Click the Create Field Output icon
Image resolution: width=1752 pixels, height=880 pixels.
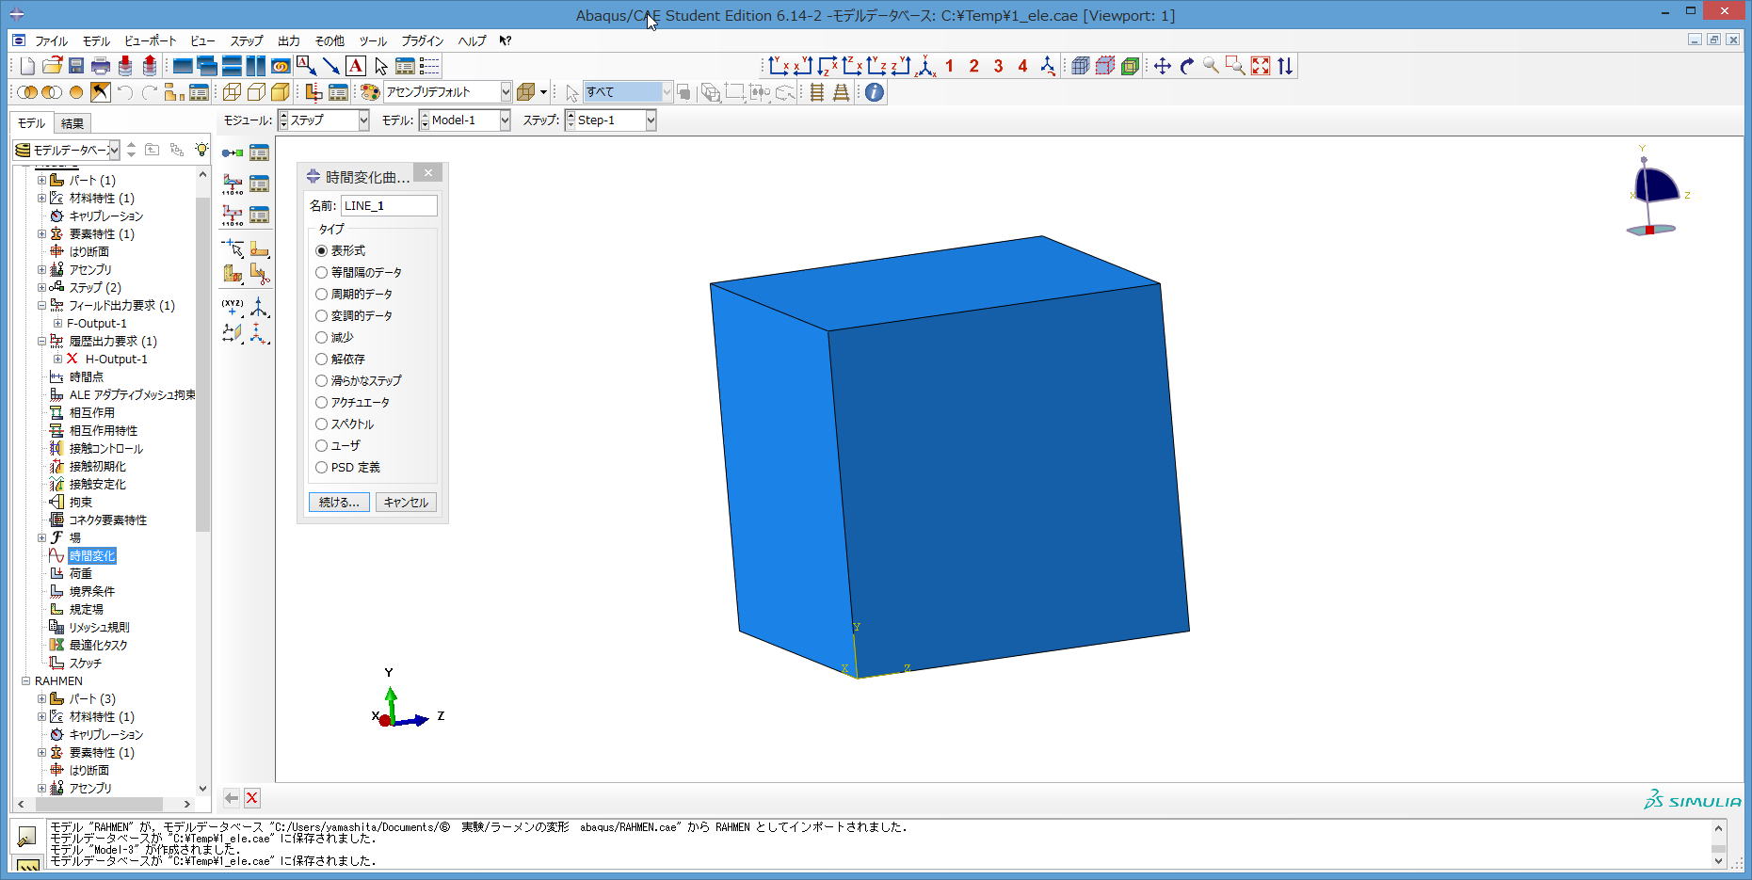(233, 184)
